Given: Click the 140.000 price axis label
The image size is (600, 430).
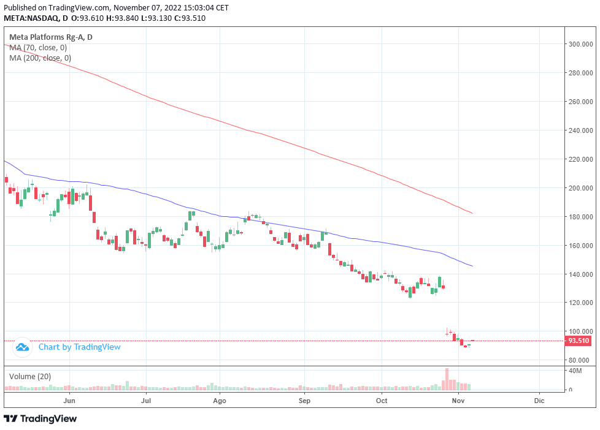Looking at the screenshot, I should pos(580,274).
